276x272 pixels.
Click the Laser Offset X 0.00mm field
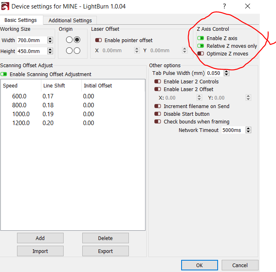[x=118, y=51]
